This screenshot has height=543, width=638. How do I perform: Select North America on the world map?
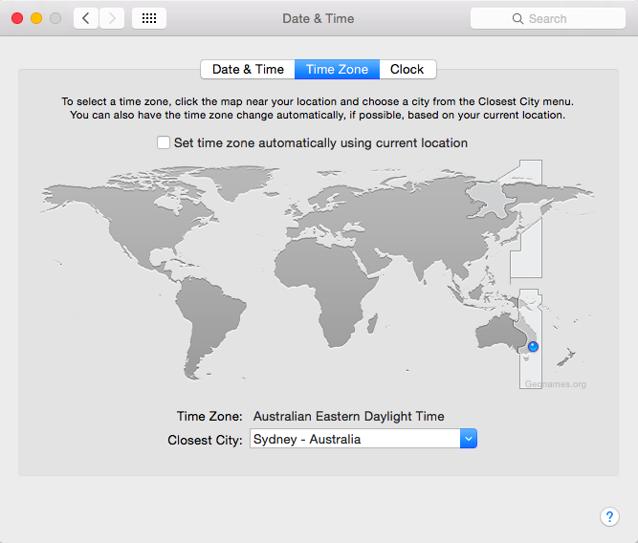coord(124,215)
